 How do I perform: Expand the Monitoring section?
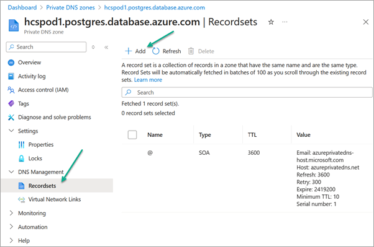coord(11,213)
